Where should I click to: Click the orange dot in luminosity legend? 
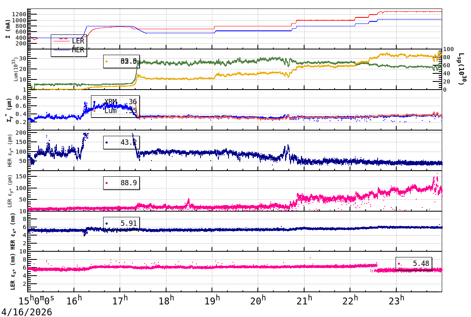coord(107,62)
